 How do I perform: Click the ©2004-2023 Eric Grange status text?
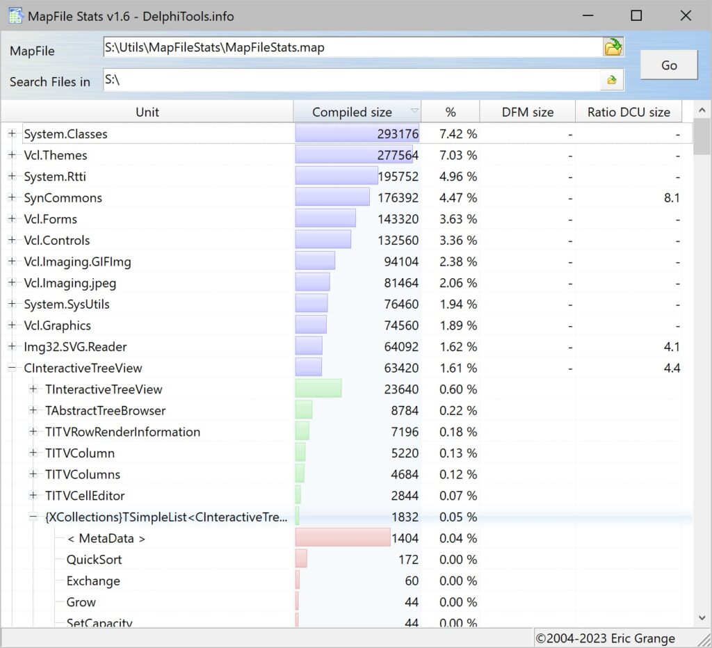click(x=605, y=638)
